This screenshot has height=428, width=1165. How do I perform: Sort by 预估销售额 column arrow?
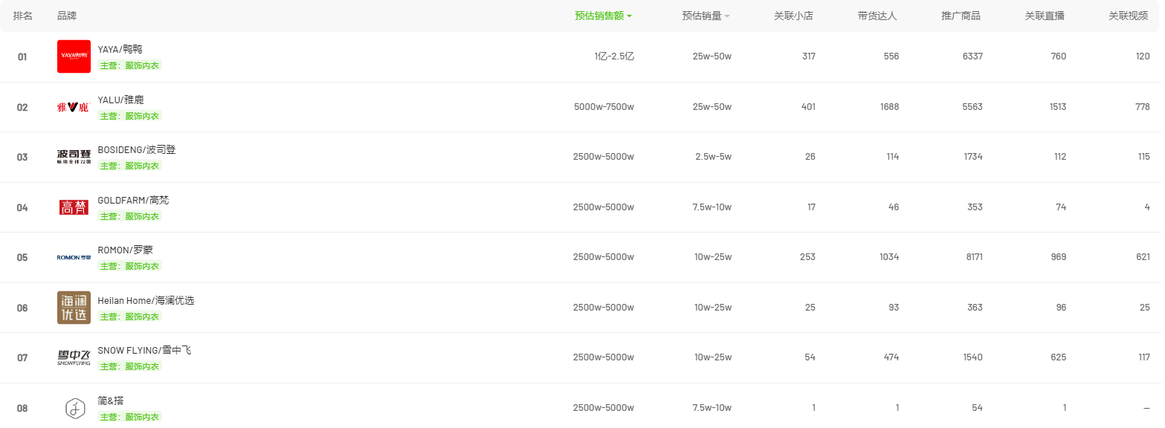629,16
